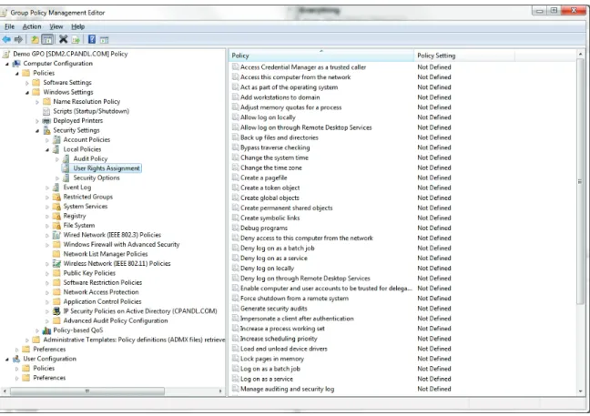Select 'Back up files and directories' policy

[x=280, y=137]
